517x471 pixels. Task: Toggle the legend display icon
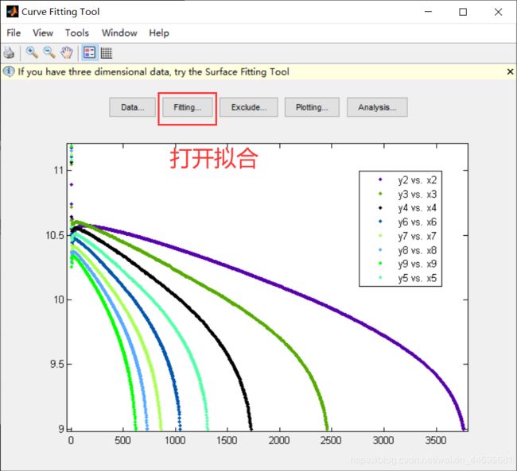pyautogui.click(x=89, y=52)
